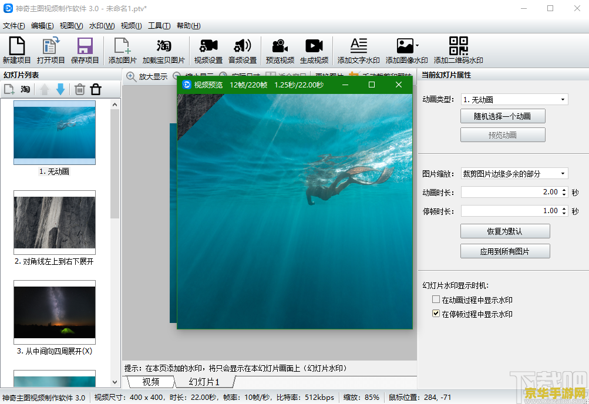Click 生成视频 generate video icon
589x404 pixels.
[x=314, y=51]
